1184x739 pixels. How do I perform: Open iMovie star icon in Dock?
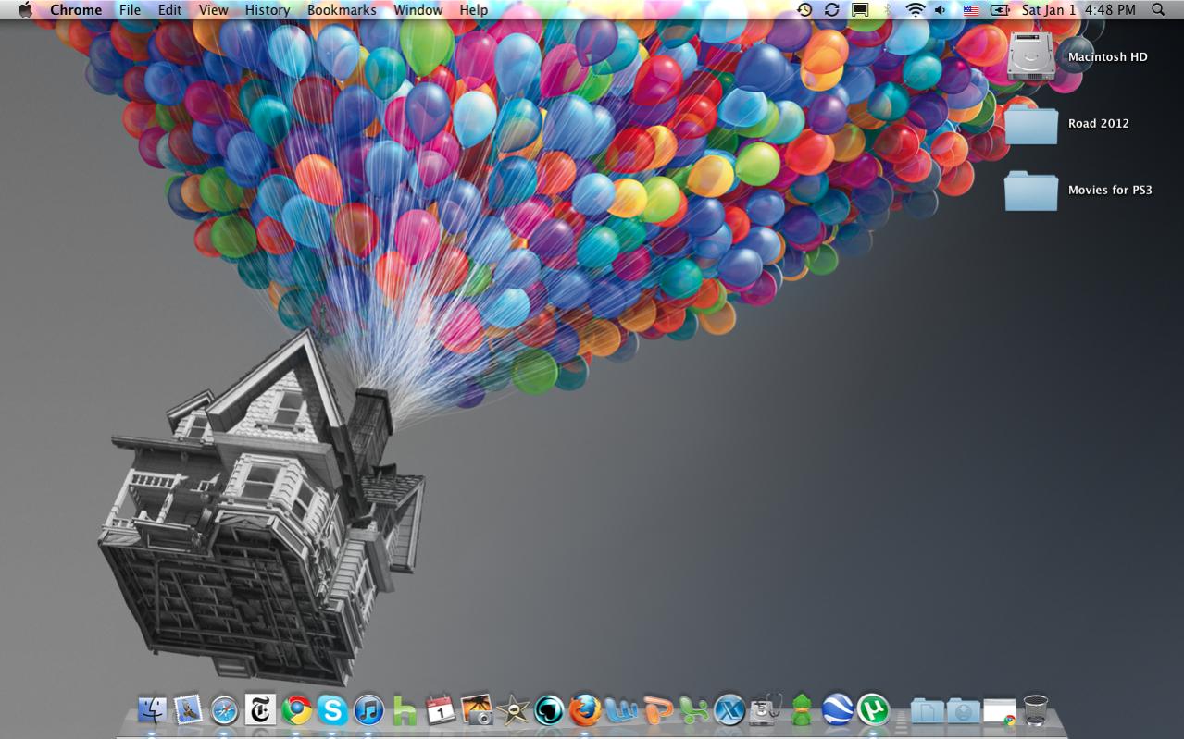pos(513,710)
